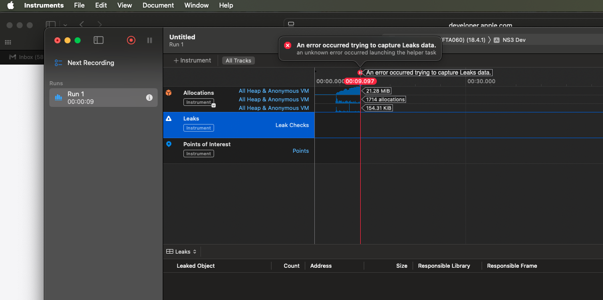This screenshot has width=603, height=300.
Task: Click the 154.31 KiB value label
Action: pos(379,108)
